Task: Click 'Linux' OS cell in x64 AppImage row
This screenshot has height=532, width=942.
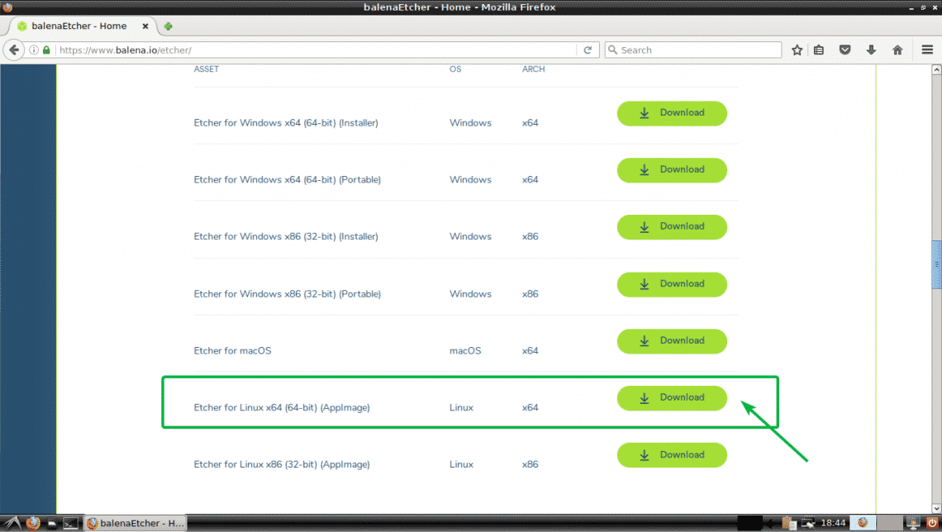Action: 461,408
